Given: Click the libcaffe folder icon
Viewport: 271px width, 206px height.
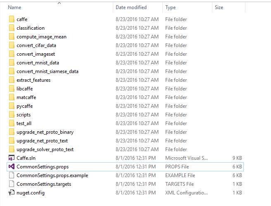Looking at the screenshot, I should [12, 88].
